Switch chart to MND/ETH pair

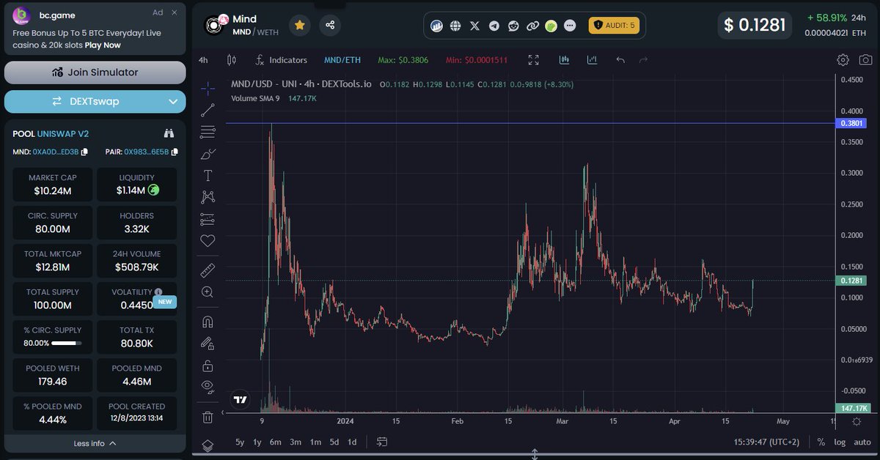point(342,60)
